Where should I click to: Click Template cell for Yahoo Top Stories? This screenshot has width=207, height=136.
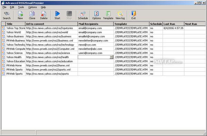[x=131, y=28]
